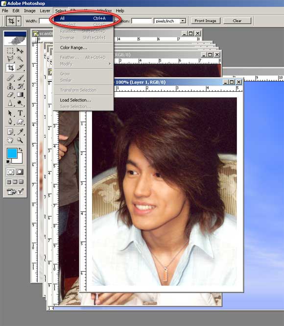
Task: Select the Eyedropper tool
Action: 20,131
